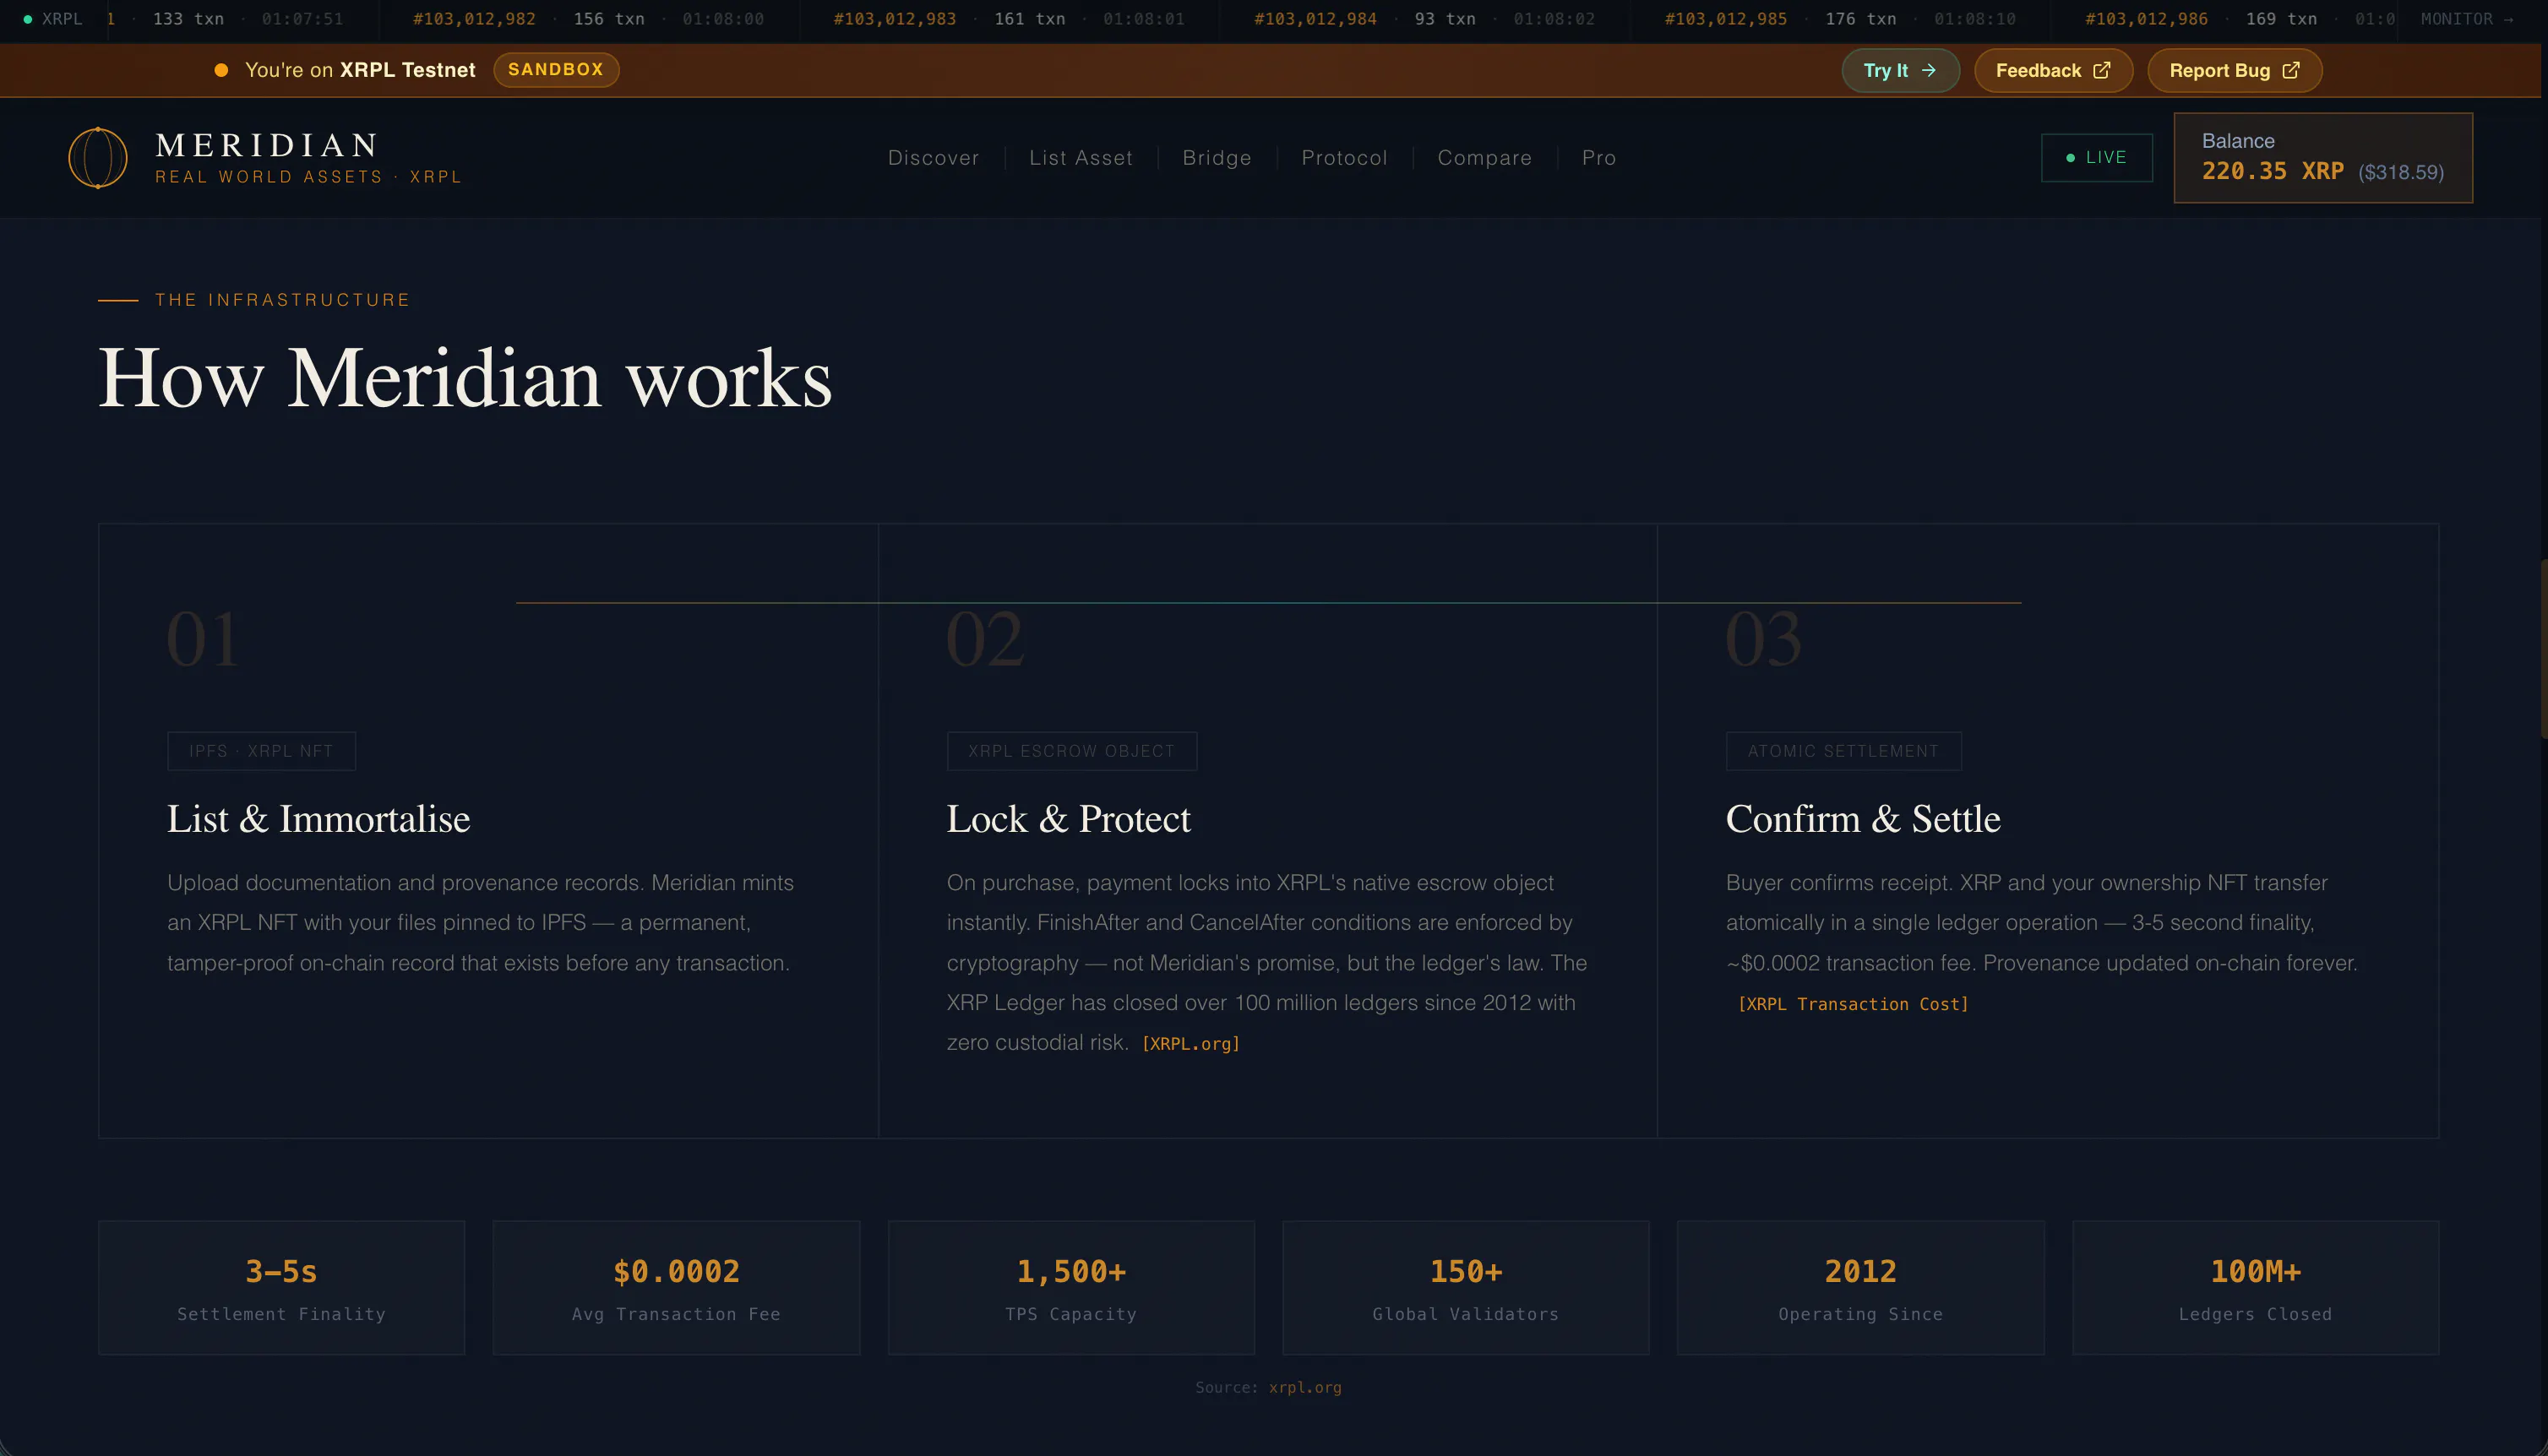This screenshot has height=1456, width=2548.
Task: Click the MONITOR link in ticker bar
Action: coord(2466,19)
